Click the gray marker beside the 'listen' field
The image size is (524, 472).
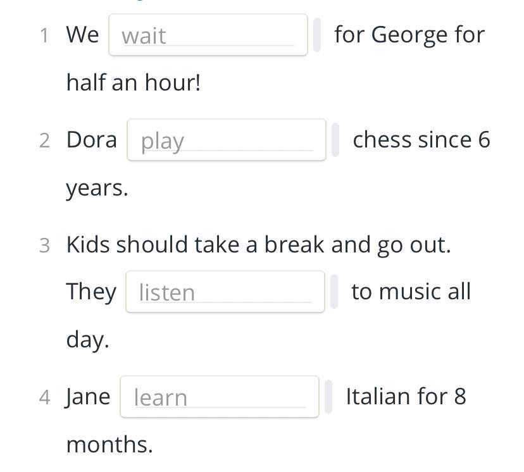tap(334, 292)
